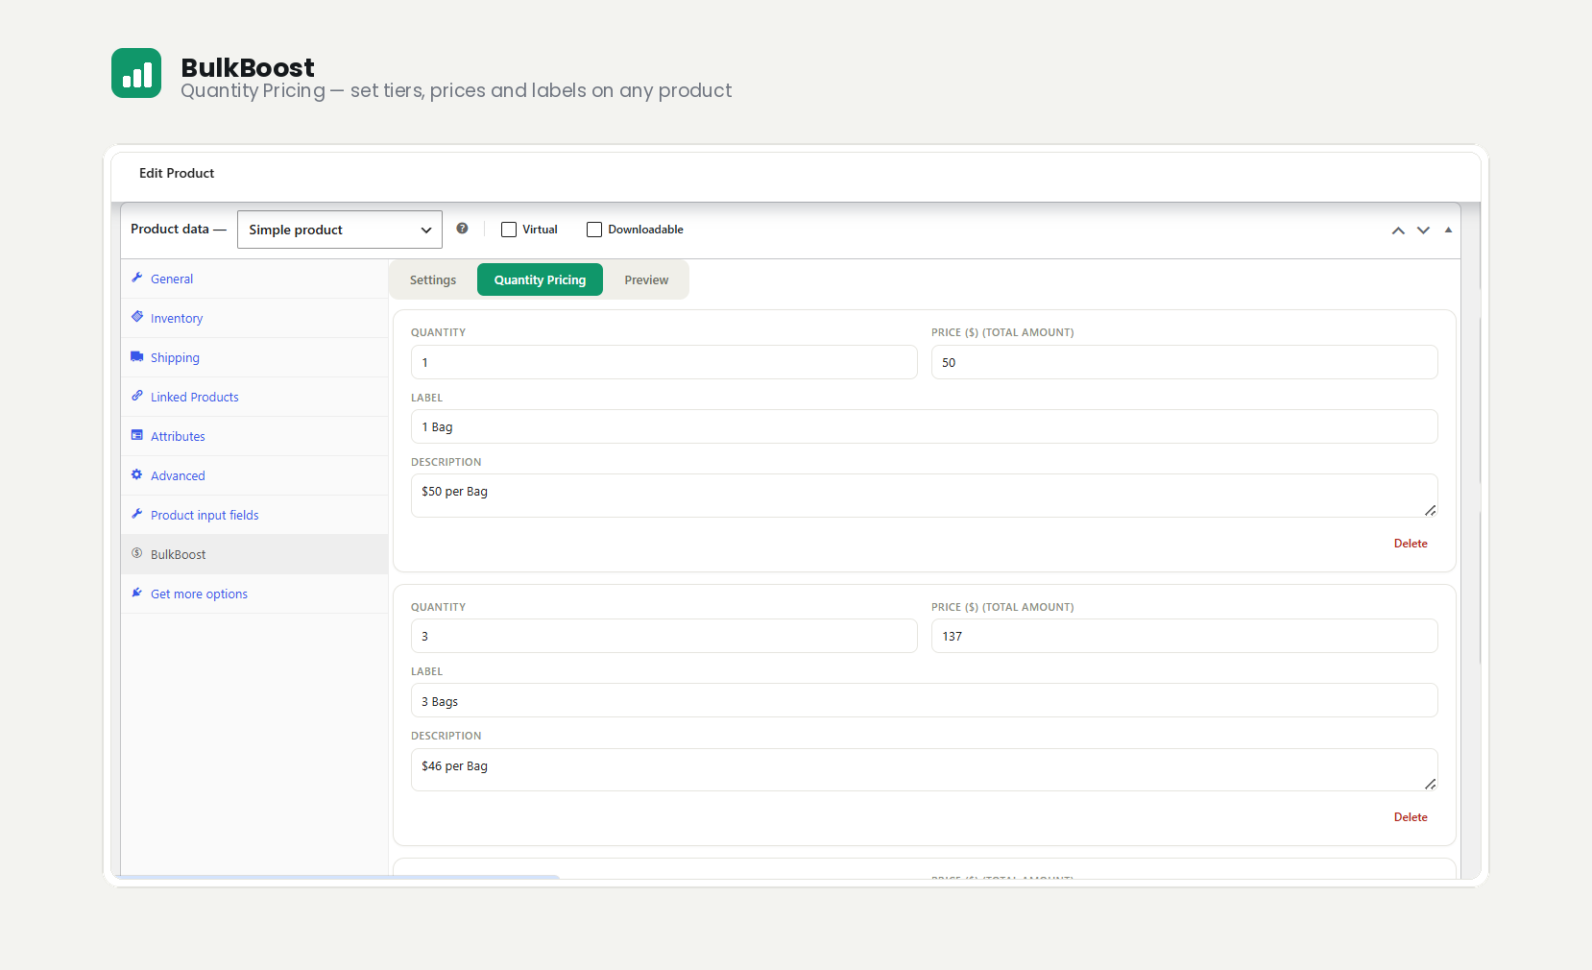Click the BulkBoost dollar-circle icon in sidebar
1592x970 pixels.
137,553
